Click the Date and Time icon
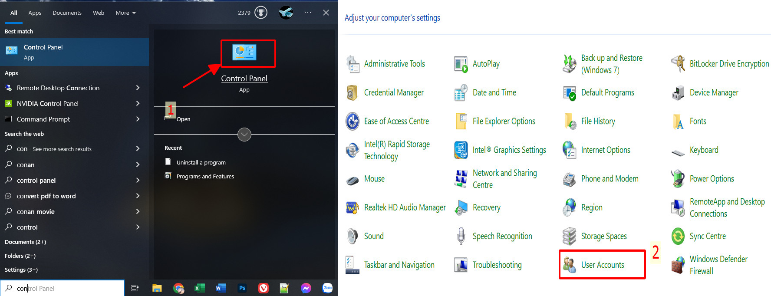This screenshot has width=771, height=296. [x=461, y=92]
